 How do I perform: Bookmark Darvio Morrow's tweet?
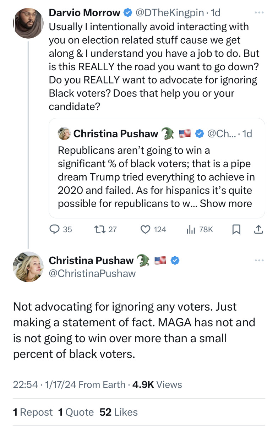coord(235,230)
